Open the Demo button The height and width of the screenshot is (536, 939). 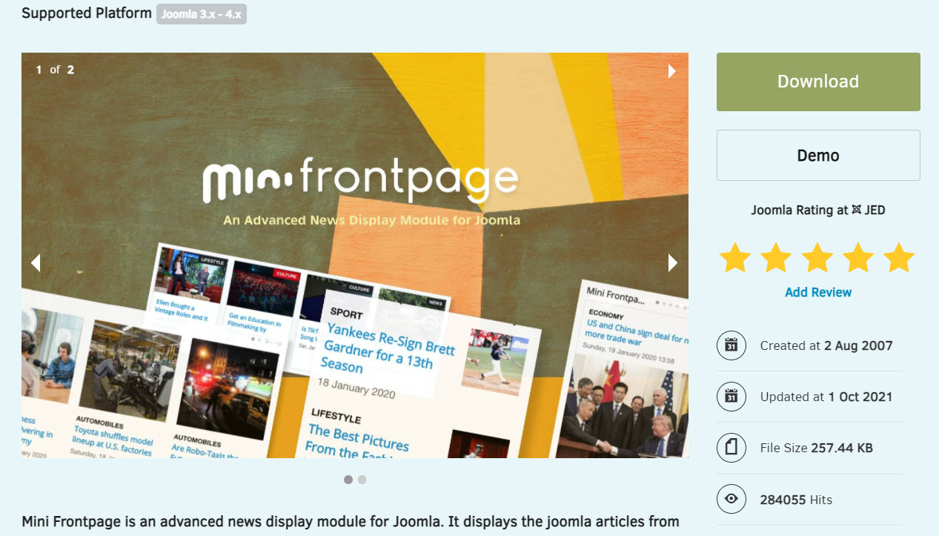pyautogui.click(x=818, y=156)
